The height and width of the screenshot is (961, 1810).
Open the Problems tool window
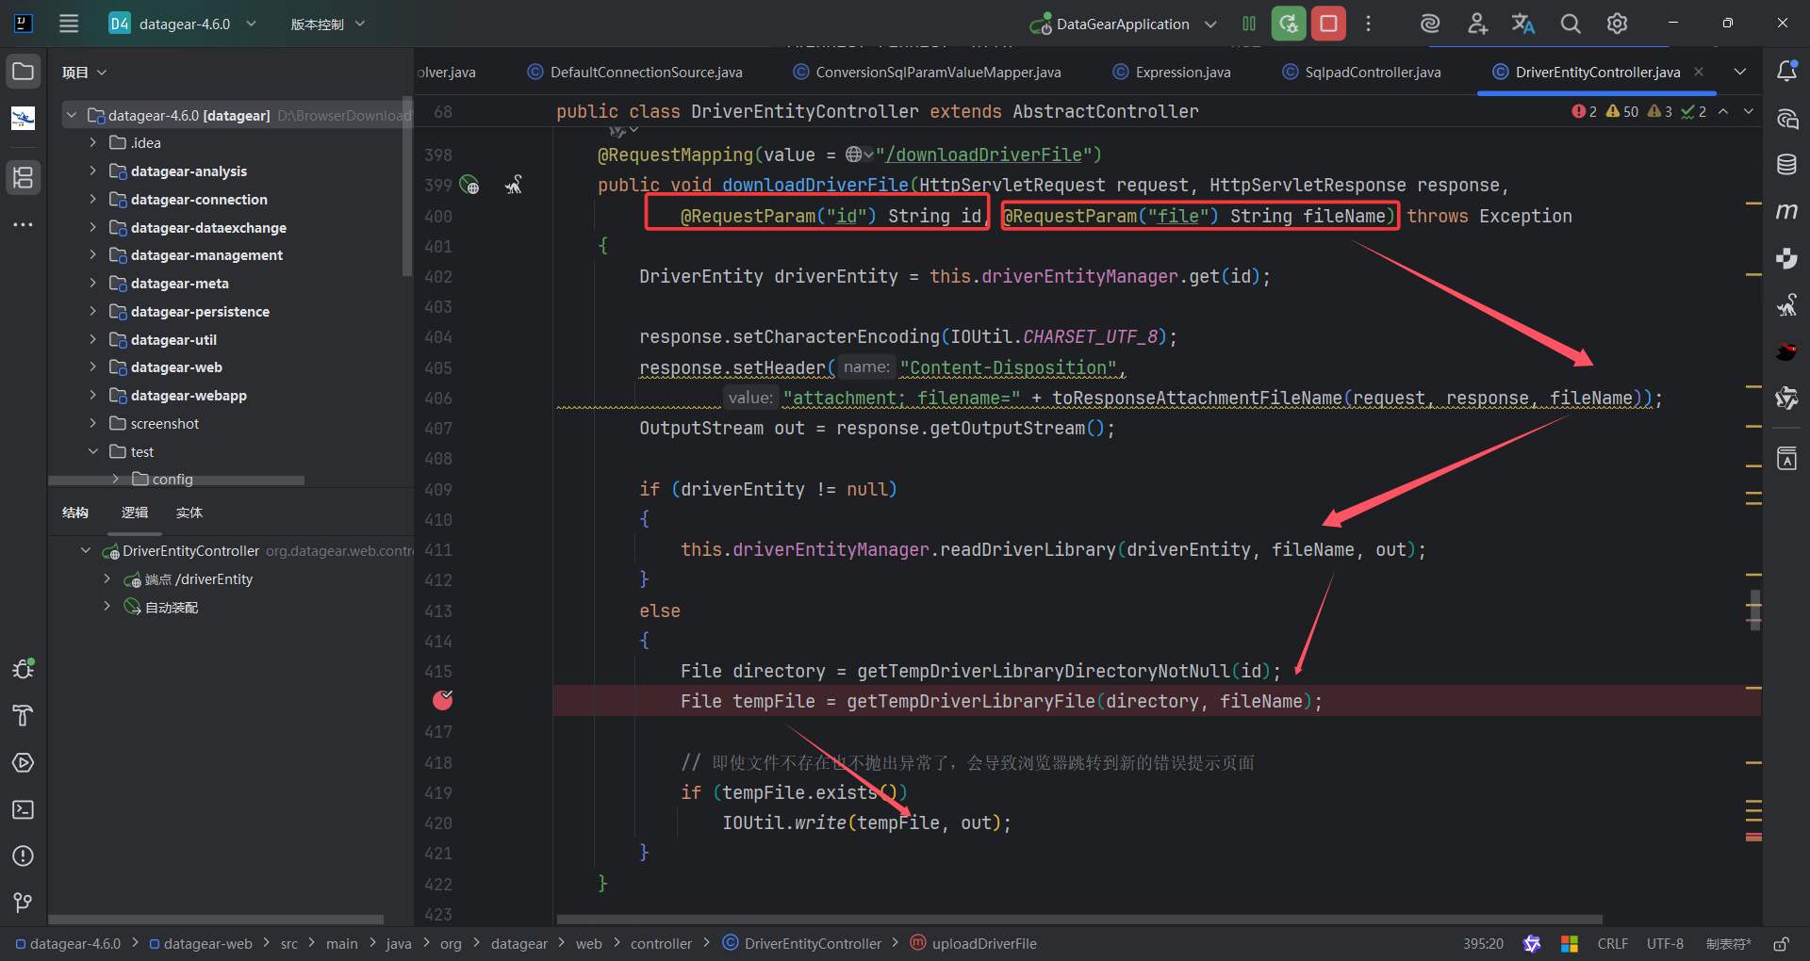pos(24,856)
